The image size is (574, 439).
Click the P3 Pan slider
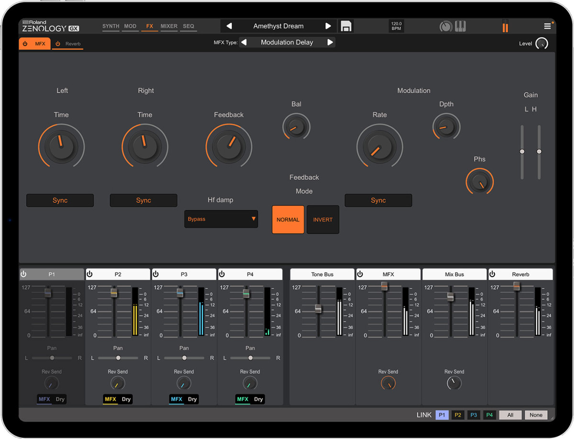click(x=184, y=358)
